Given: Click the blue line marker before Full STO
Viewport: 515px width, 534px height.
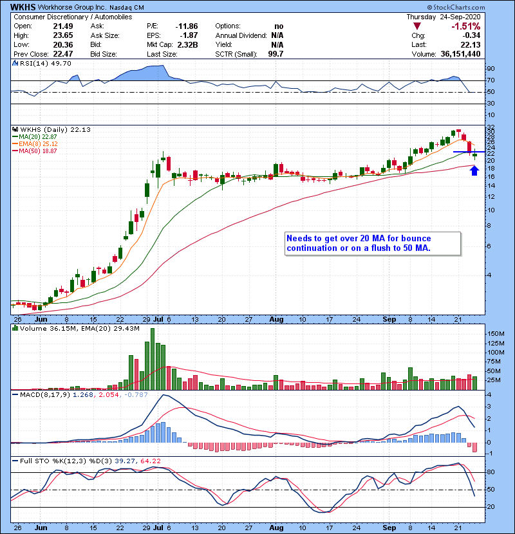Looking at the screenshot, I should pyautogui.click(x=15, y=461).
